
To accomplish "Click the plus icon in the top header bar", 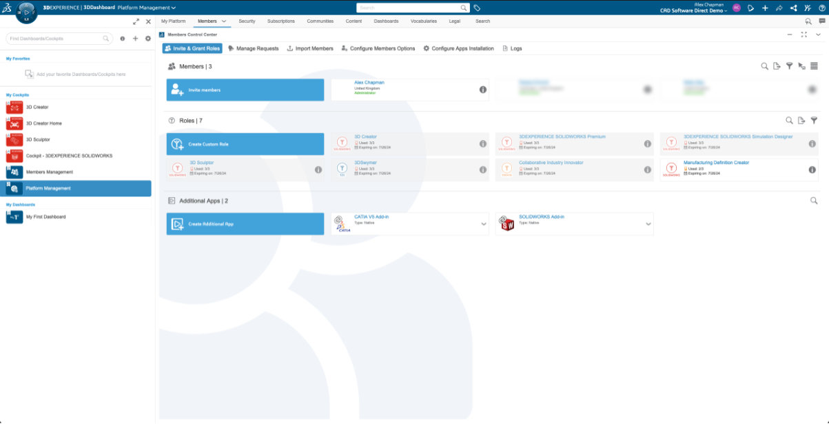I will (765, 8).
